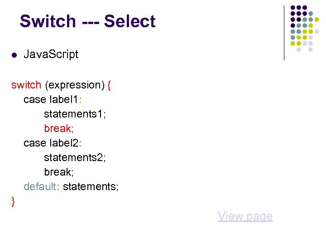Click the far-right yellow dot in grid
Image resolution: width=326 pixels, height=245 pixels.
click(316, 20)
